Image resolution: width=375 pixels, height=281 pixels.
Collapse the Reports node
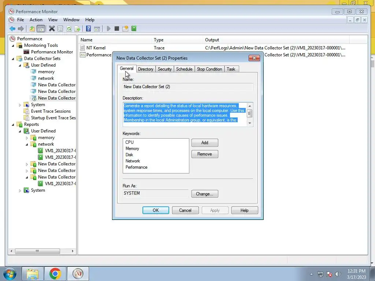tap(13, 124)
